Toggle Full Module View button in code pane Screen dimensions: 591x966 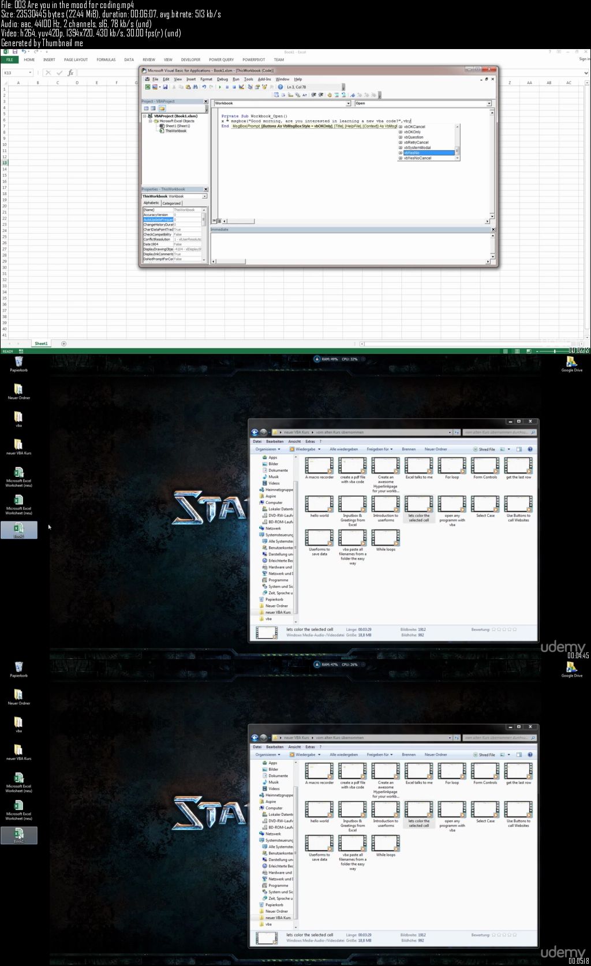(219, 221)
